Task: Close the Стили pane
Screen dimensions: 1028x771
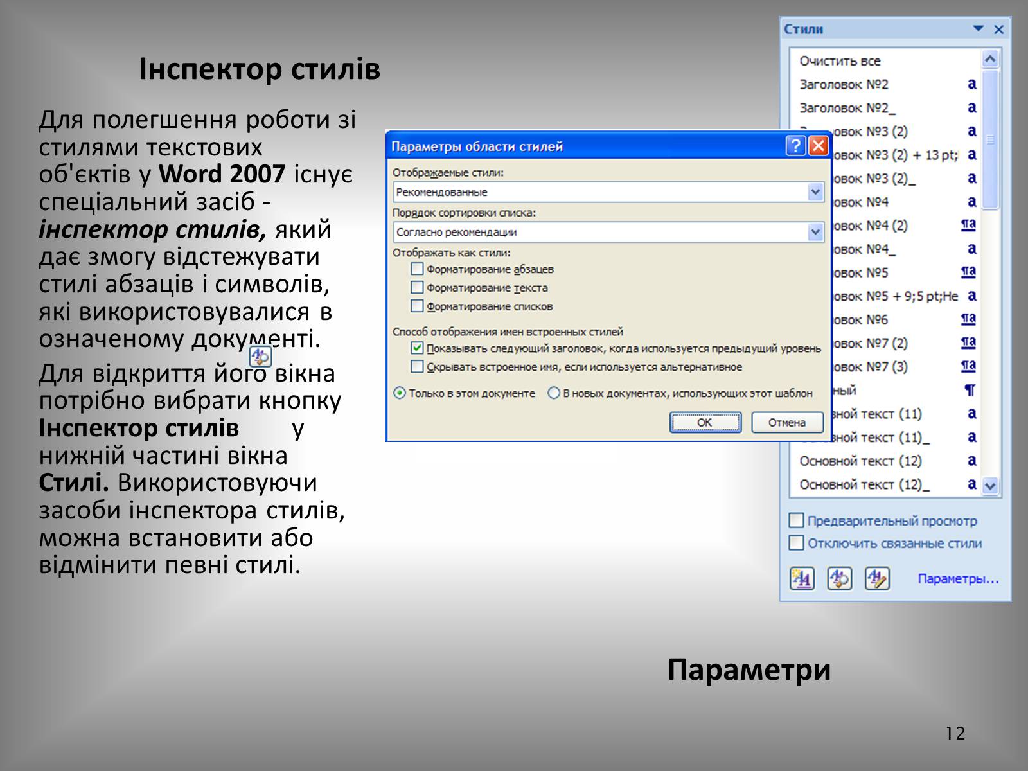Action: click(x=998, y=30)
